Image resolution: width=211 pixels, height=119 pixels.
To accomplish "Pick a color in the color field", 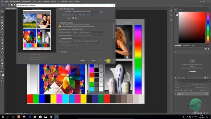I will [192, 27].
